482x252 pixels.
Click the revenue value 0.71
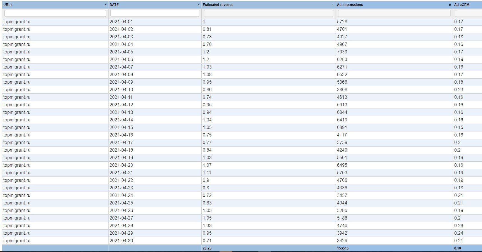pos(207,241)
